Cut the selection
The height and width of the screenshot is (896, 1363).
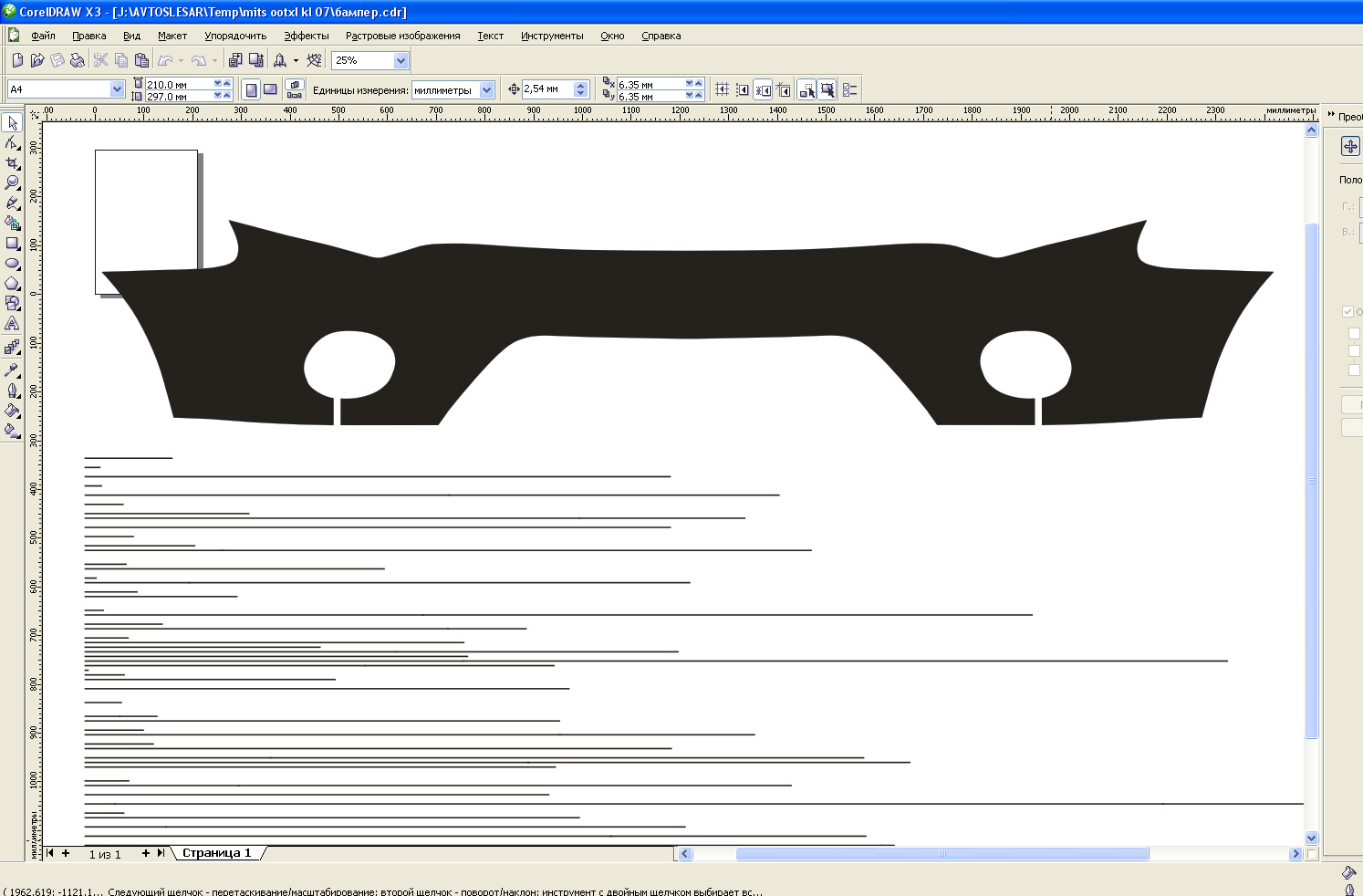pos(101,60)
